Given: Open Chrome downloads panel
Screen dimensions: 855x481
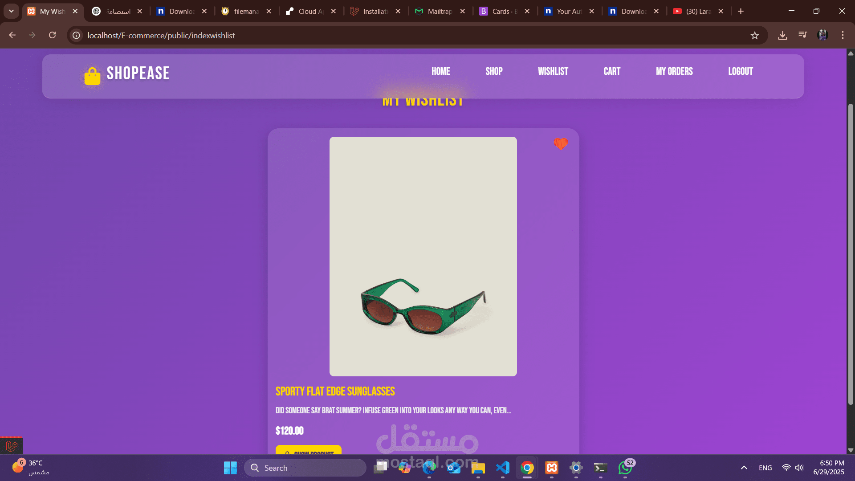Looking at the screenshot, I should (782, 35).
